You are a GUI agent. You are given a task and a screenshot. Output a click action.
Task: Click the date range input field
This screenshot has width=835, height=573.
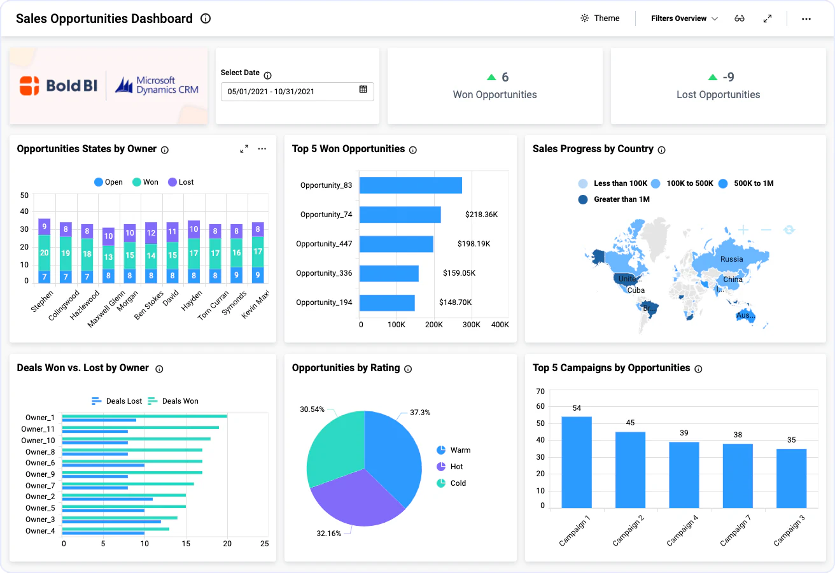pos(297,92)
